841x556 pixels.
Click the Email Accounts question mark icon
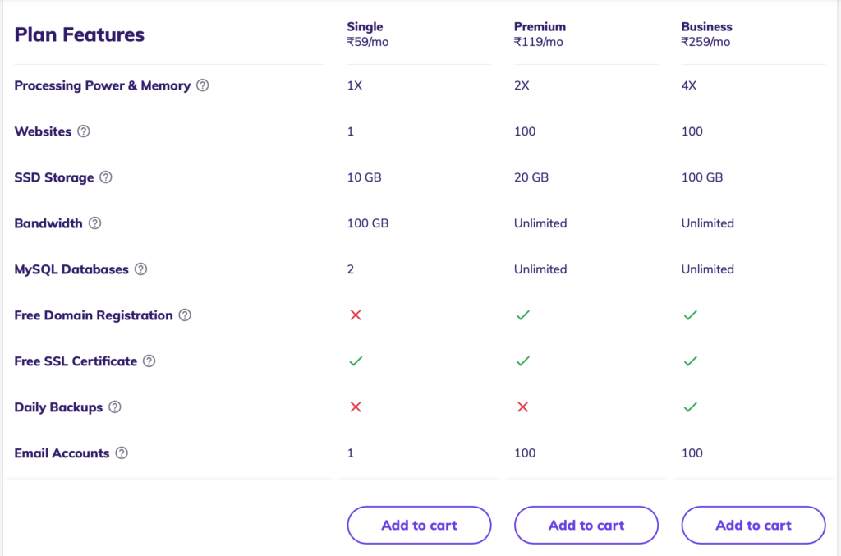click(x=122, y=453)
